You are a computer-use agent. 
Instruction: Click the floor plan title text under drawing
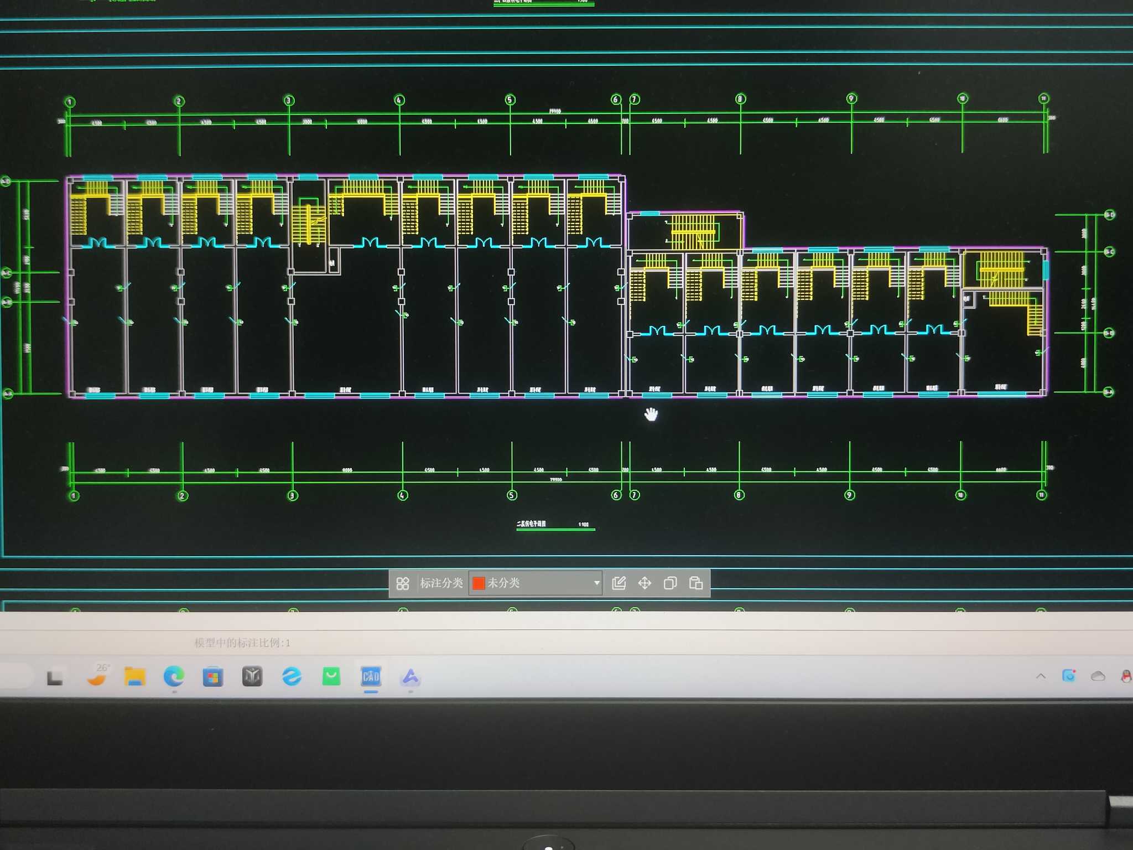[x=532, y=524]
